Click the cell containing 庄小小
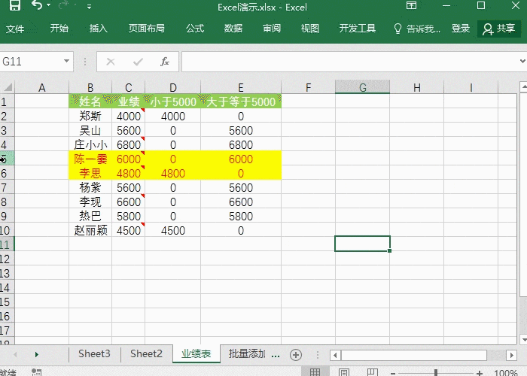527x376 pixels. pyautogui.click(x=90, y=144)
